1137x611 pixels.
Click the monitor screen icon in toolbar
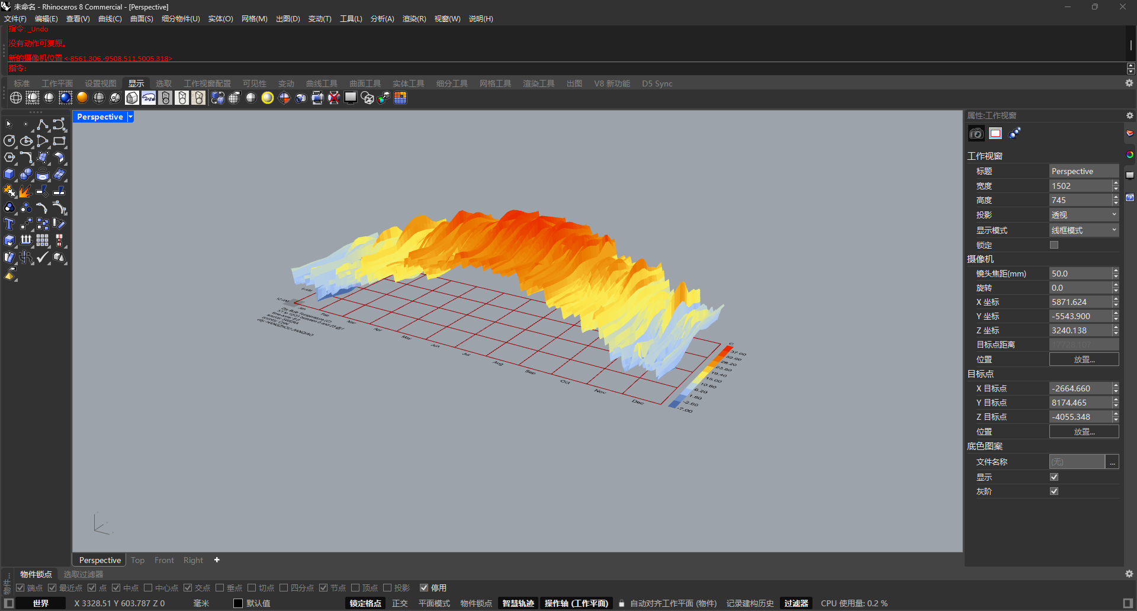tap(351, 98)
